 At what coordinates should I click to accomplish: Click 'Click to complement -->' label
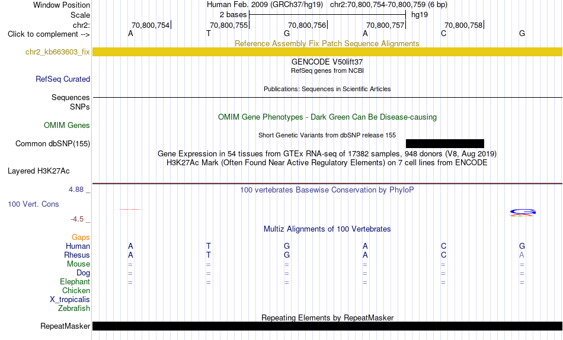click(49, 34)
